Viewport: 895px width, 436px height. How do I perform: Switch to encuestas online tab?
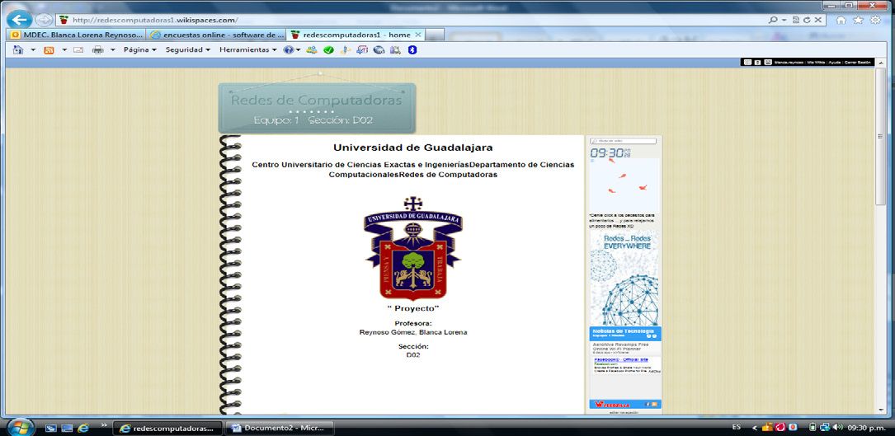click(217, 35)
